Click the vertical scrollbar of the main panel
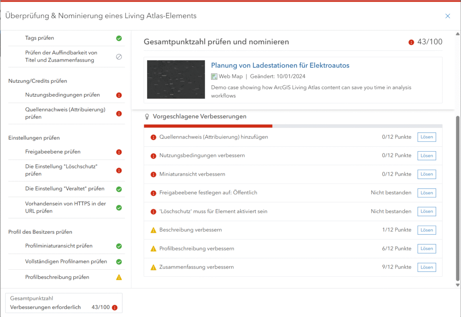The image size is (461, 317). point(457,198)
